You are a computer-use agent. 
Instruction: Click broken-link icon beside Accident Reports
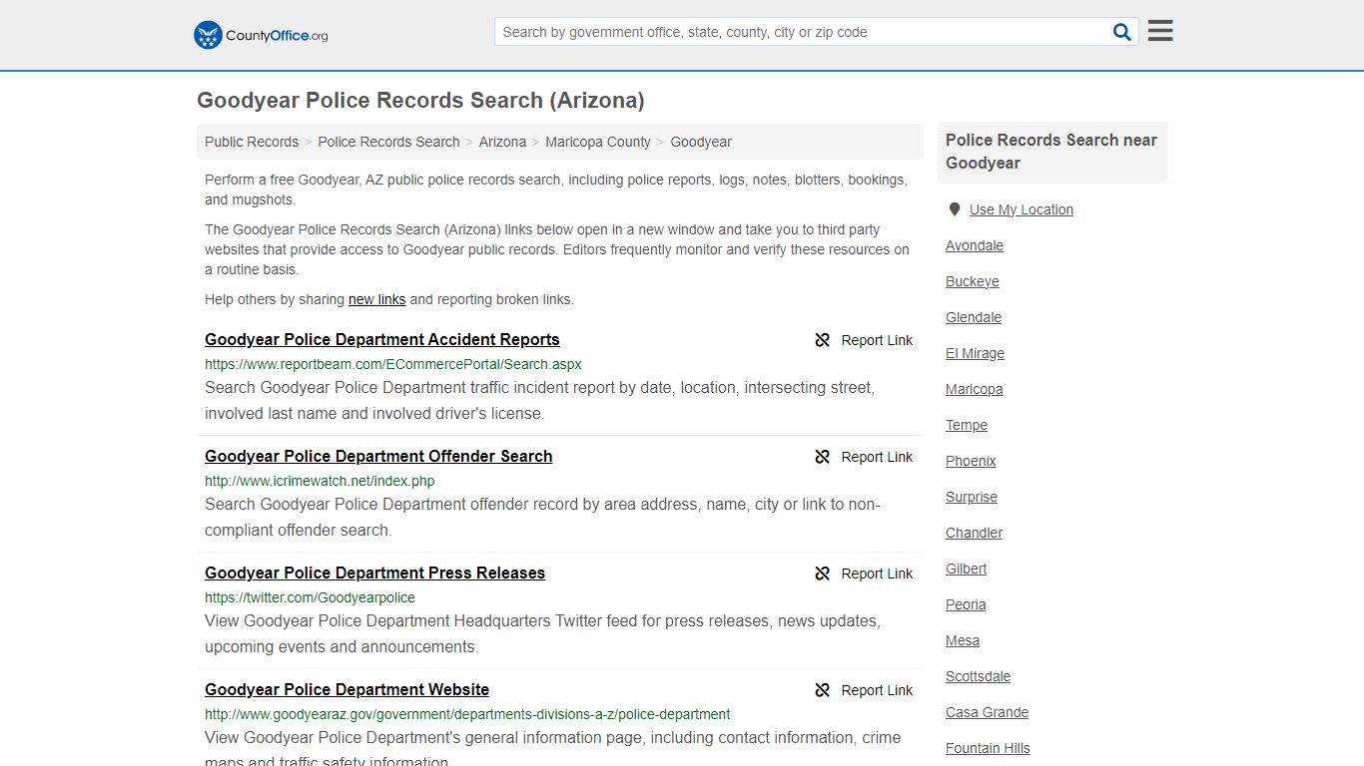click(x=823, y=340)
